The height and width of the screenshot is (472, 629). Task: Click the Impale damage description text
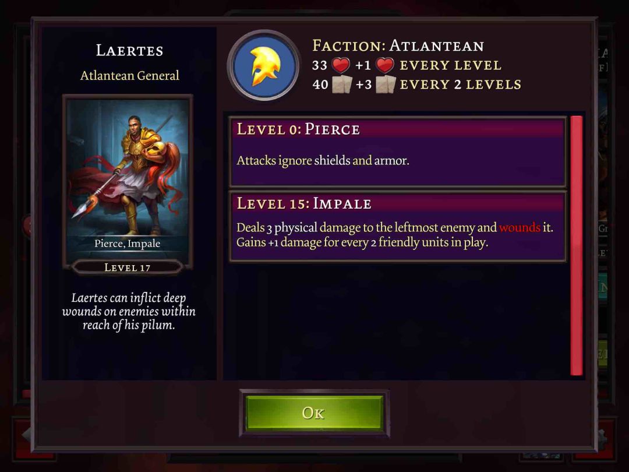click(x=395, y=235)
